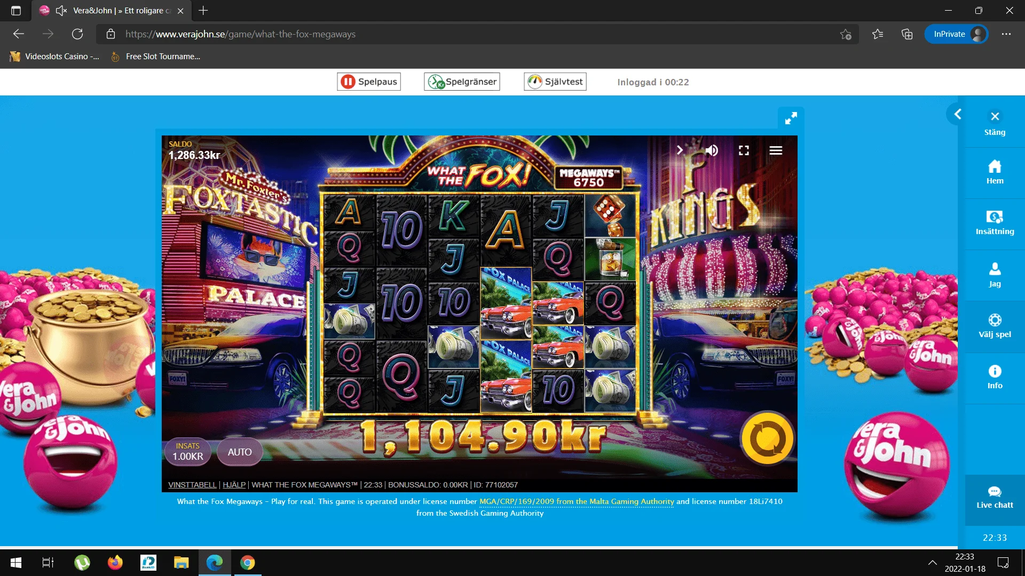Open Edge settings and more menu
Viewport: 1025px width, 576px height.
tap(1006, 34)
